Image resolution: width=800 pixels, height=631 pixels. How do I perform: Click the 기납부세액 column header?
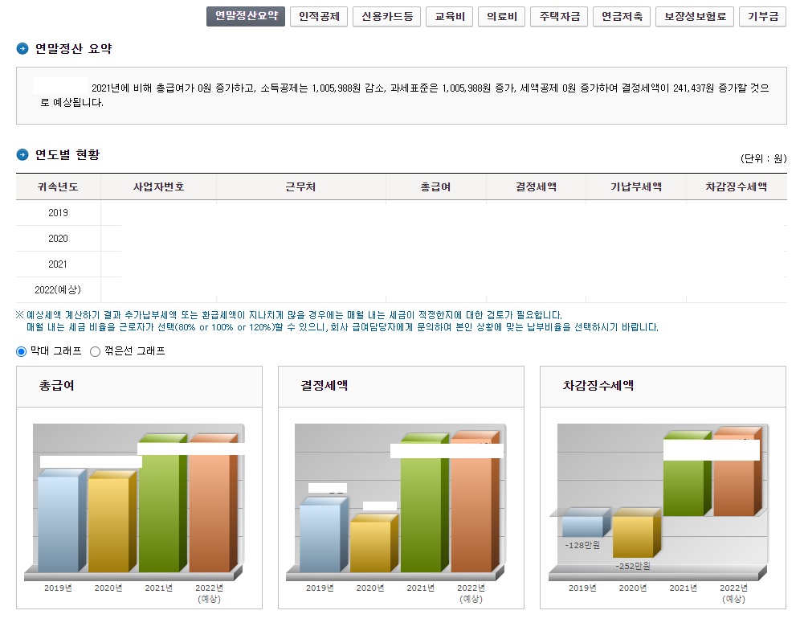(636, 186)
